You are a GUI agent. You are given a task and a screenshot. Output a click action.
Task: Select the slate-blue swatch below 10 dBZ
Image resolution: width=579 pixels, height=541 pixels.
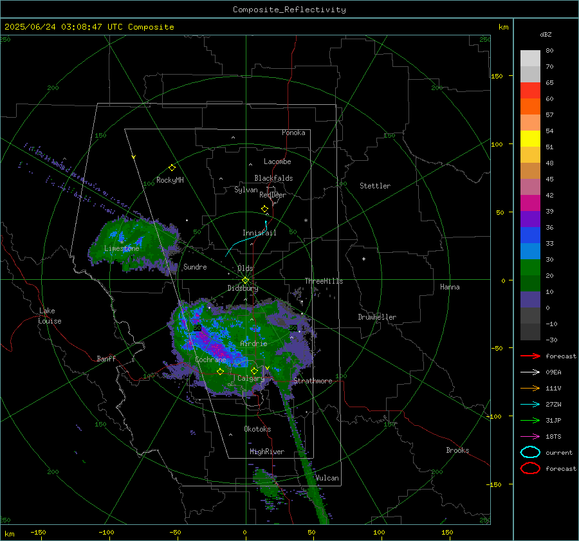[x=530, y=300]
